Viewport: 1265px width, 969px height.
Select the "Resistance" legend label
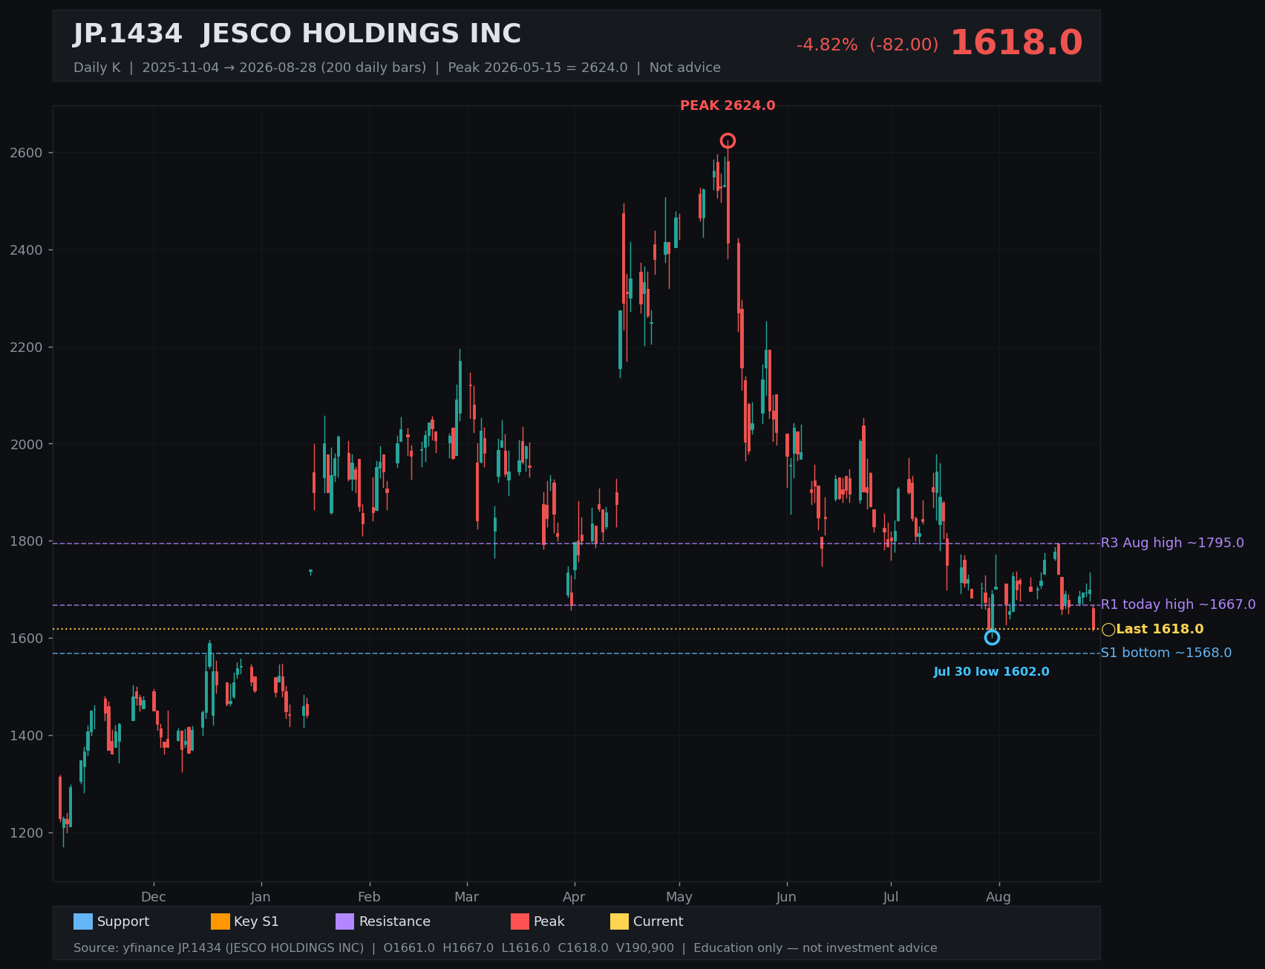click(395, 921)
